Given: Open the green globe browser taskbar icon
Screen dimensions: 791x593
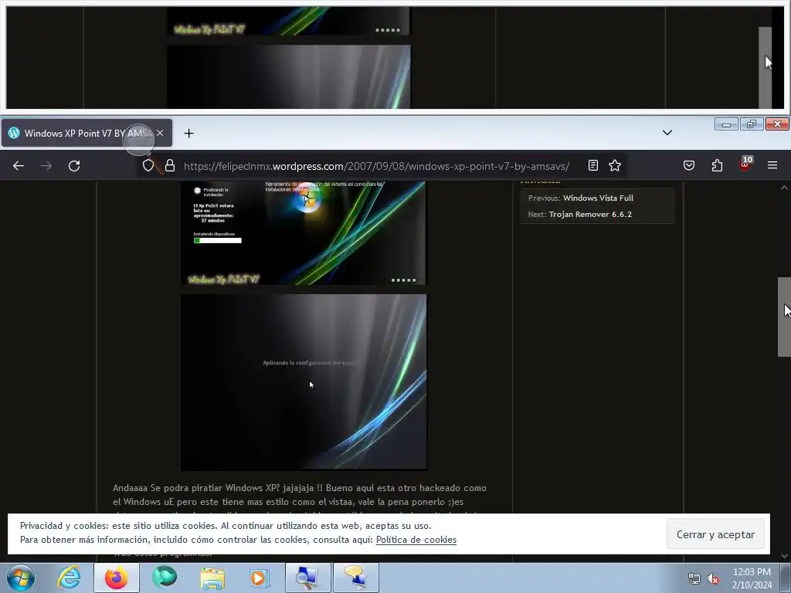Looking at the screenshot, I should (165, 578).
